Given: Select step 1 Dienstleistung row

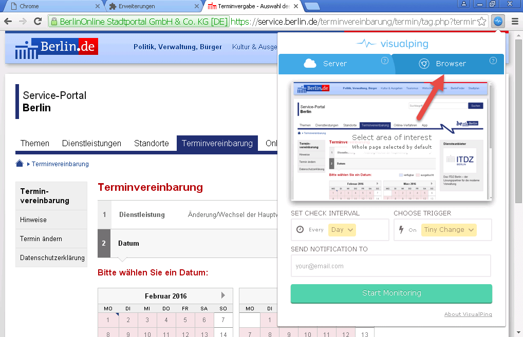Looking at the screenshot, I should pyautogui.click(x=188, y=215).
